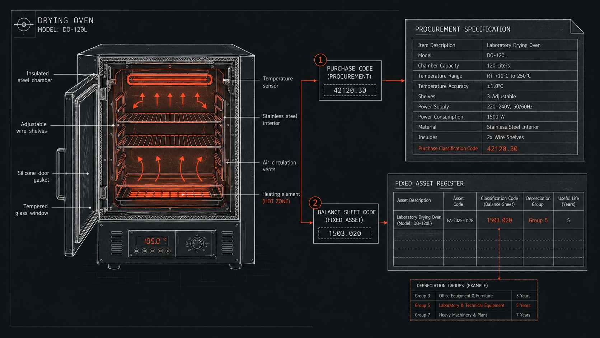The image size is (600, 338).
Task: Click the crosshair target icon beside DRYING OVEN
Action: pos(24,24)
